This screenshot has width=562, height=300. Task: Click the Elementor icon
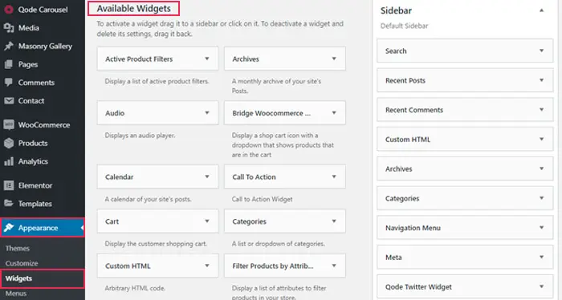coord(9,185)
